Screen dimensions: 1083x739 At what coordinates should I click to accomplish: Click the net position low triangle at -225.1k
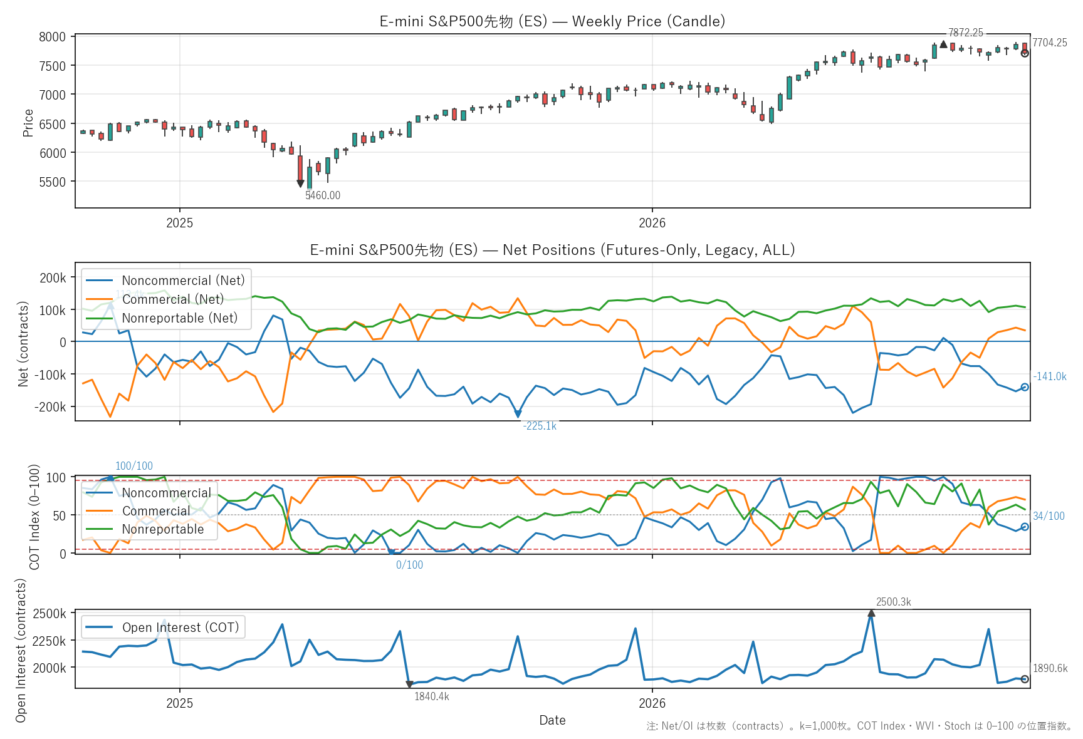coord(518,414)
